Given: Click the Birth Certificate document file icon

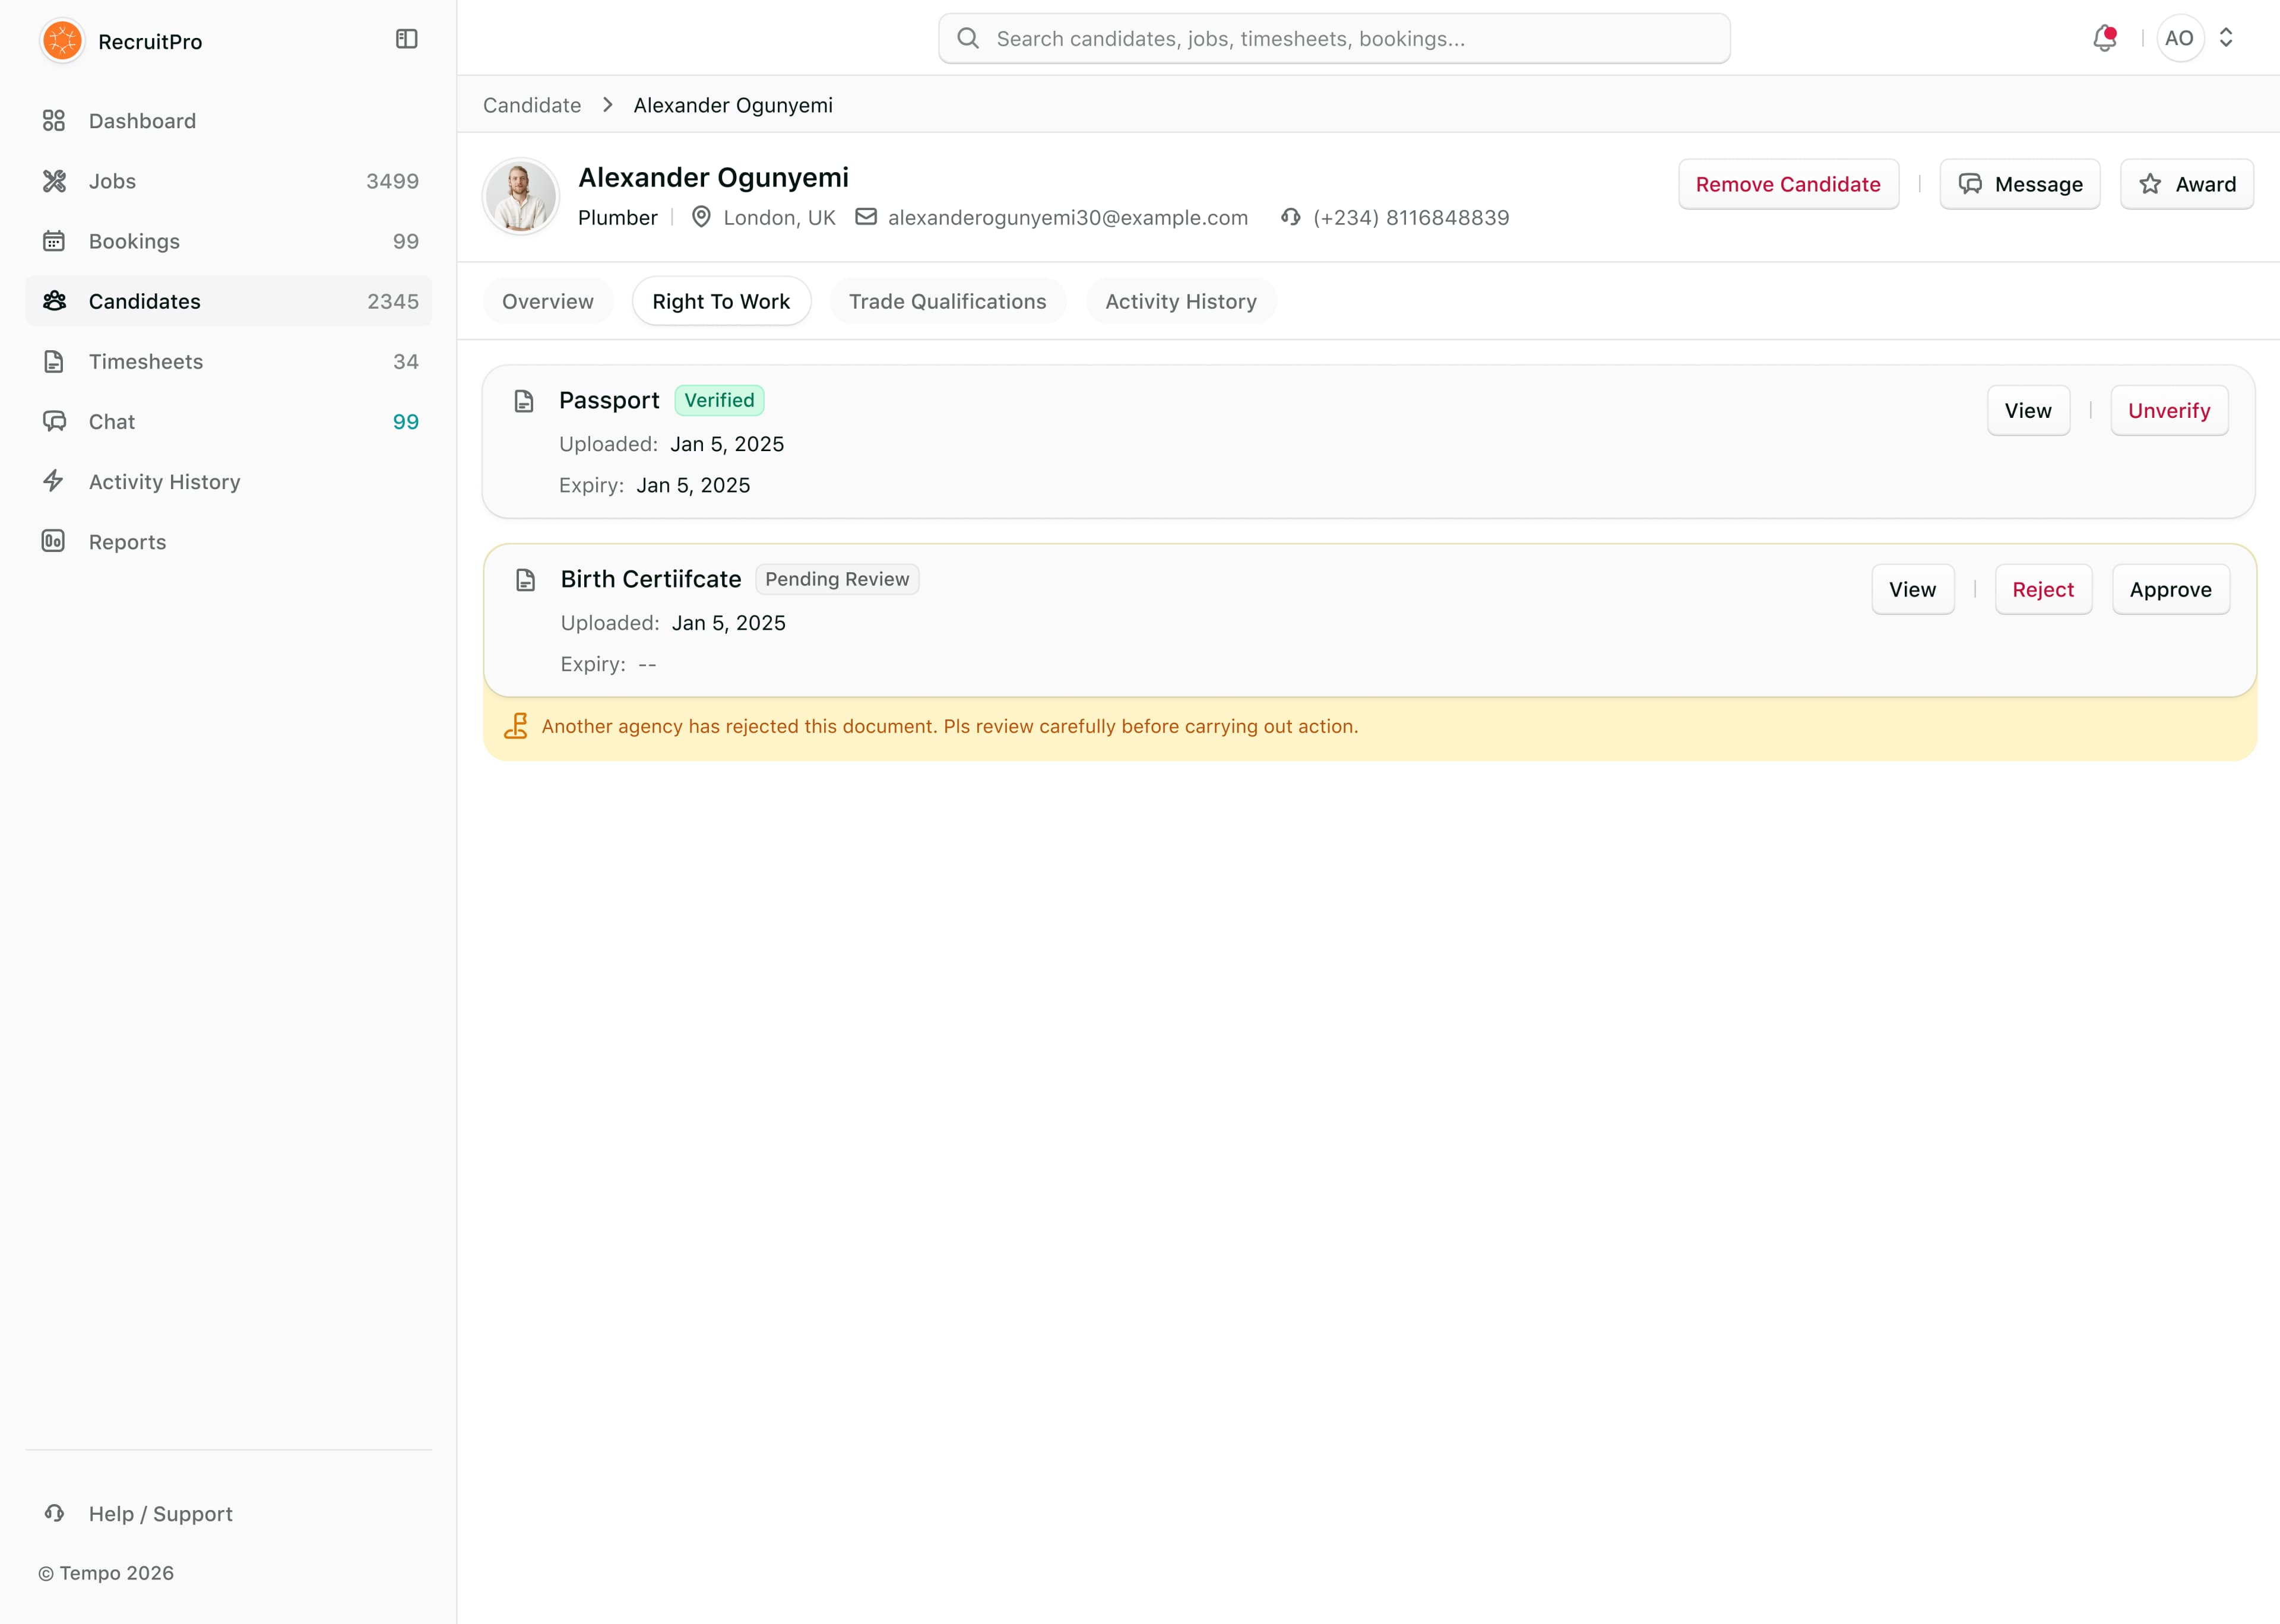Looking at the screenshot, I should click(526, 580).
